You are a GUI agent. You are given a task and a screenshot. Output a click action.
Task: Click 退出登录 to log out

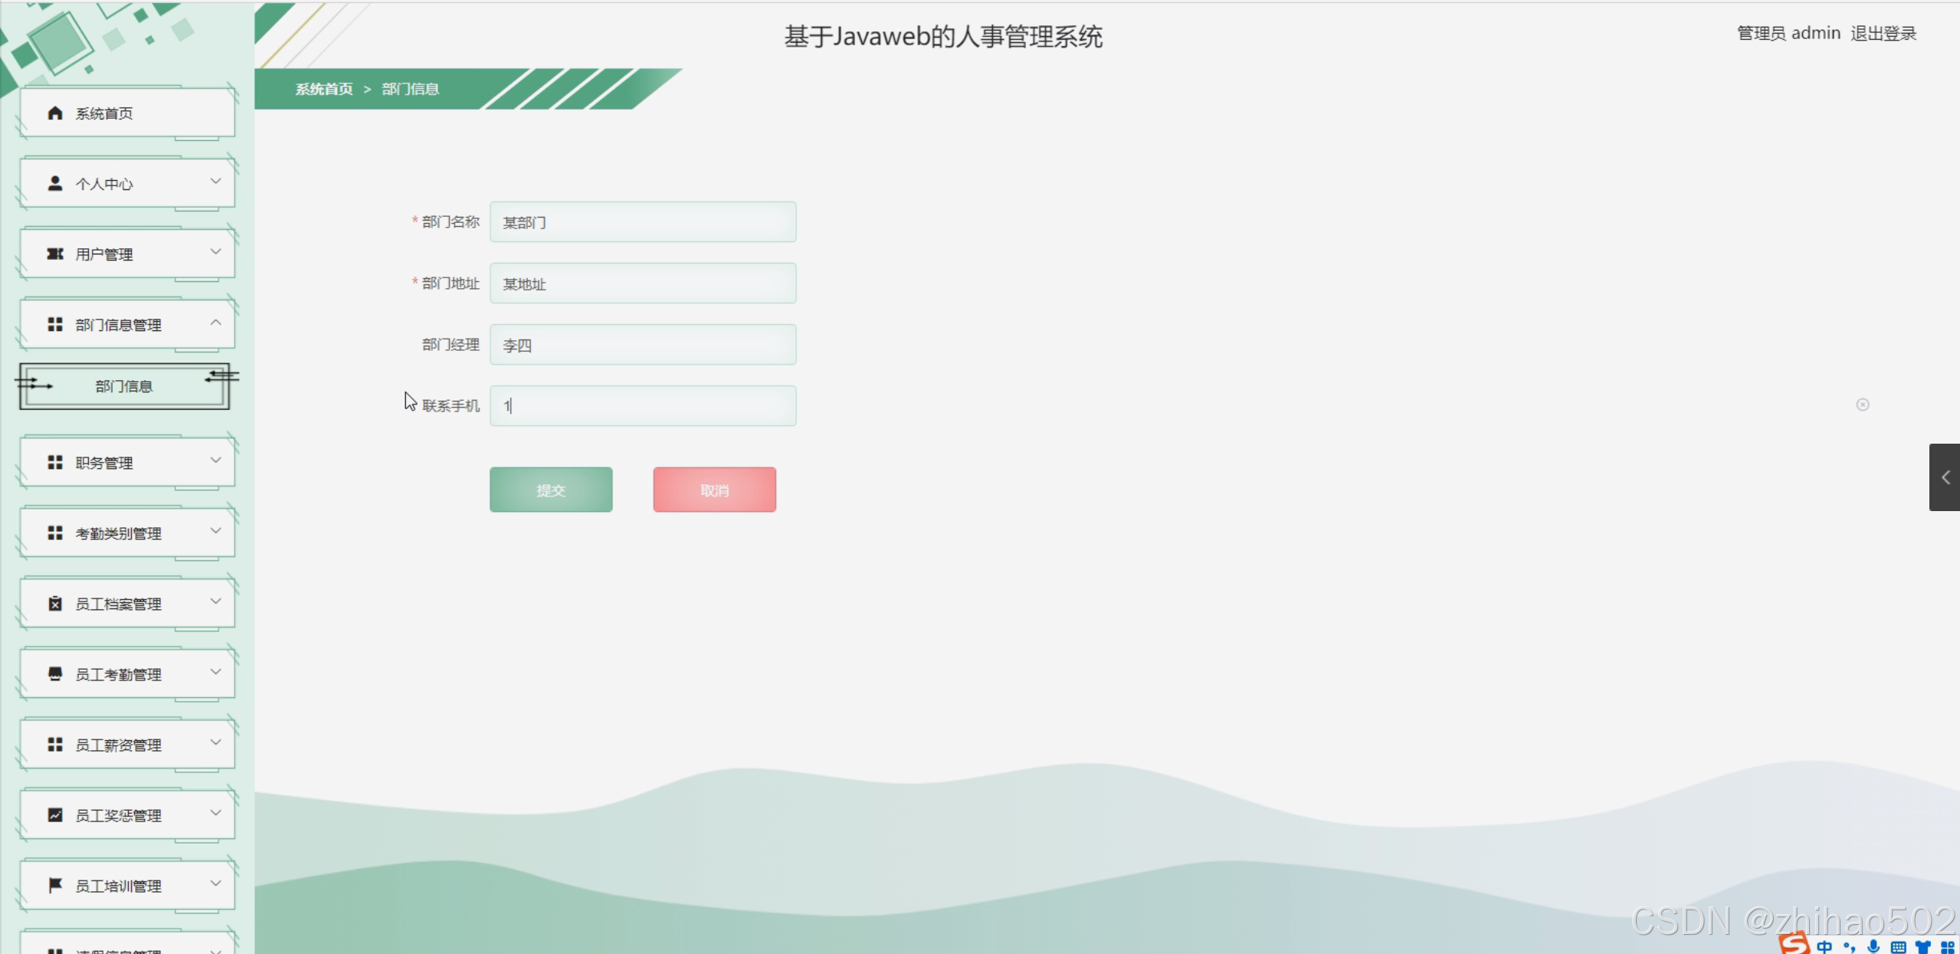(x=1883, y=34)
